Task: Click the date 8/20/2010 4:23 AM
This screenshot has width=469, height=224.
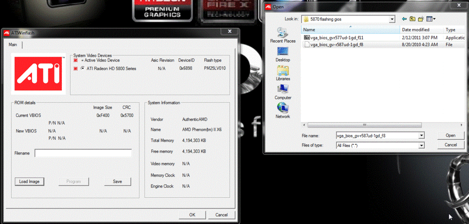Action: pos(419,44)
